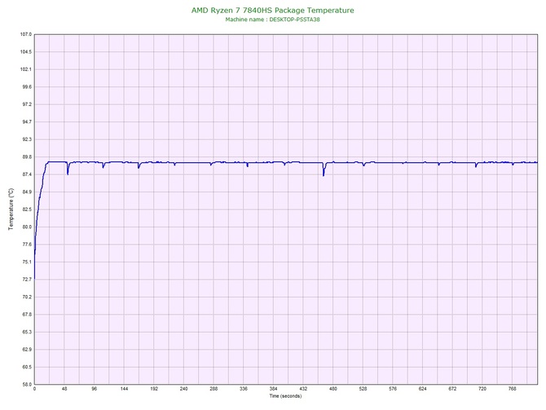Screen dimensions: 546x410
Task: Click the 480 x-axis tick label
Action: point(333,389)
